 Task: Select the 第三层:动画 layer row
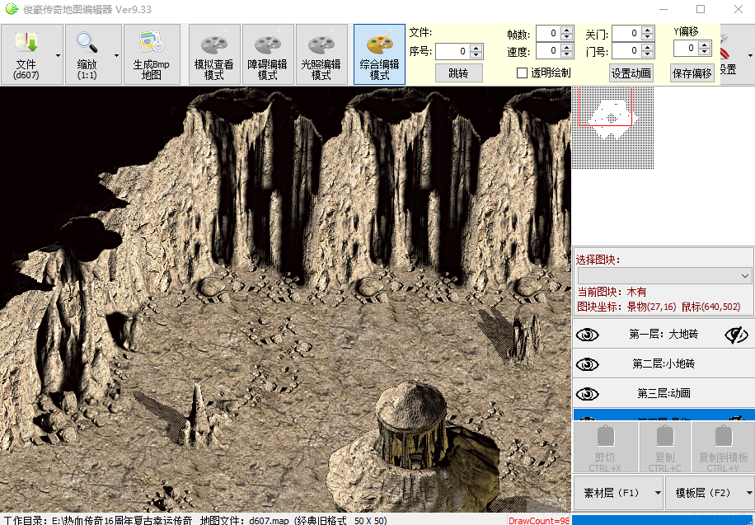(664, 394)
